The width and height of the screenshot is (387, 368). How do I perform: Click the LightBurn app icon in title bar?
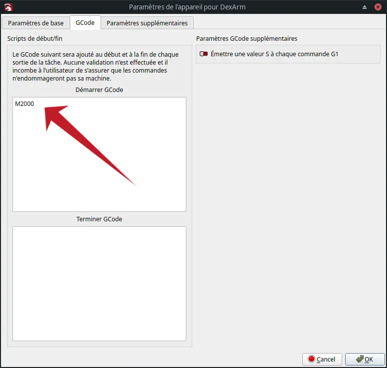click(8, 7)
